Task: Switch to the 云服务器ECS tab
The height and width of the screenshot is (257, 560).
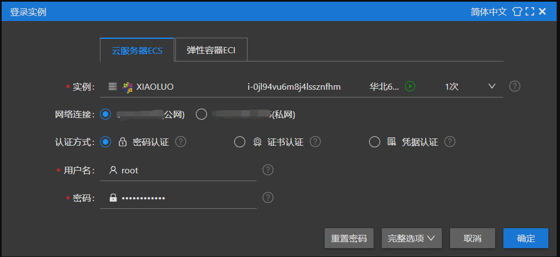Action: [x=137, y=50]
